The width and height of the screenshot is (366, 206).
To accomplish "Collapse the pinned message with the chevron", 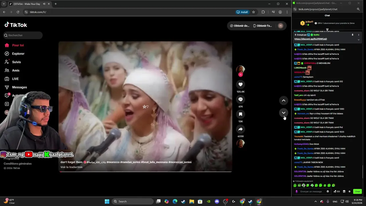I will coord(359,39).
